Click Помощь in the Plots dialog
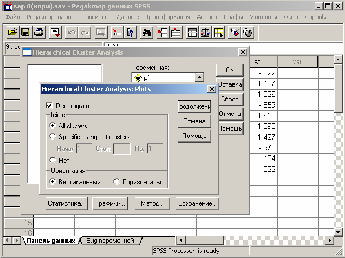This screenshot has width=345, height=258. click(x=194, y=136)
